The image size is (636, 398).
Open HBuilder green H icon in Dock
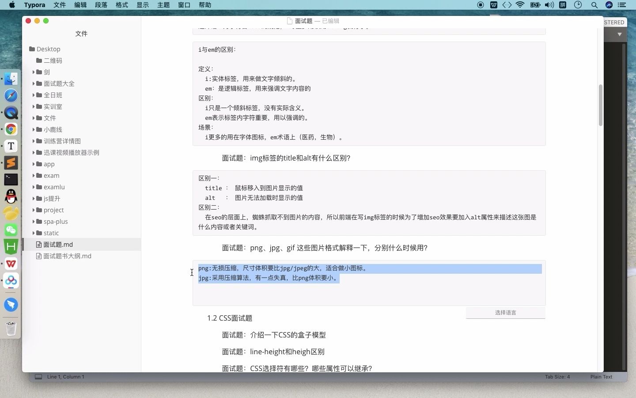[11, 247]
